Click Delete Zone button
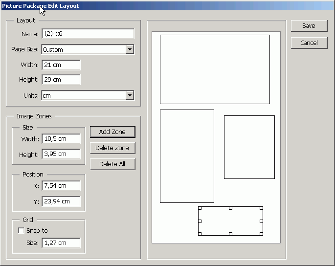The image size is (335, 266). tap(112, 148)
